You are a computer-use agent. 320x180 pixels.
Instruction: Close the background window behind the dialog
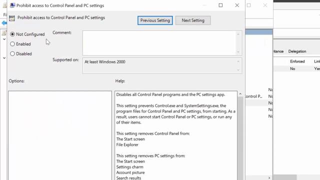[265, 5]
